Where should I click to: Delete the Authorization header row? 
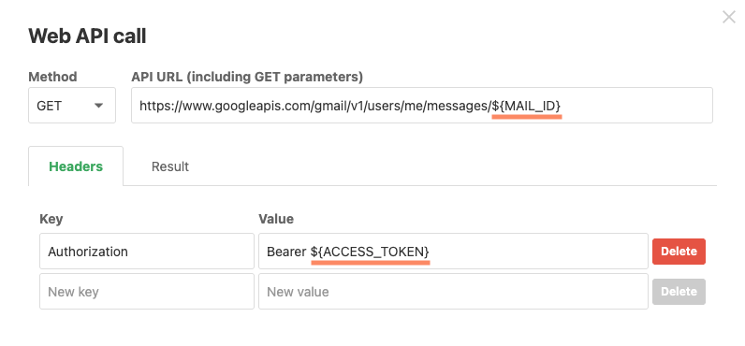(679, 251)
